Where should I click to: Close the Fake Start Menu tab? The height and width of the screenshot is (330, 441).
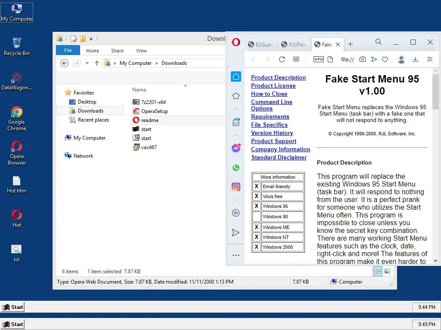tap(338, 44)
